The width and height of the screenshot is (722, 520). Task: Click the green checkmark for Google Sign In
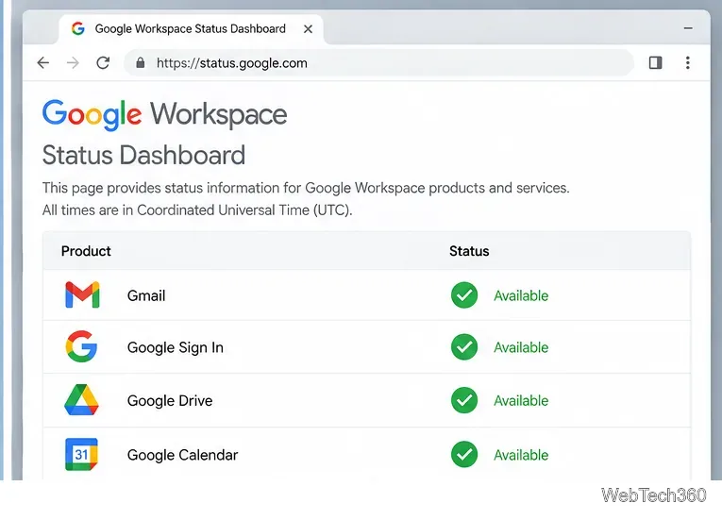tap(464, 346)
